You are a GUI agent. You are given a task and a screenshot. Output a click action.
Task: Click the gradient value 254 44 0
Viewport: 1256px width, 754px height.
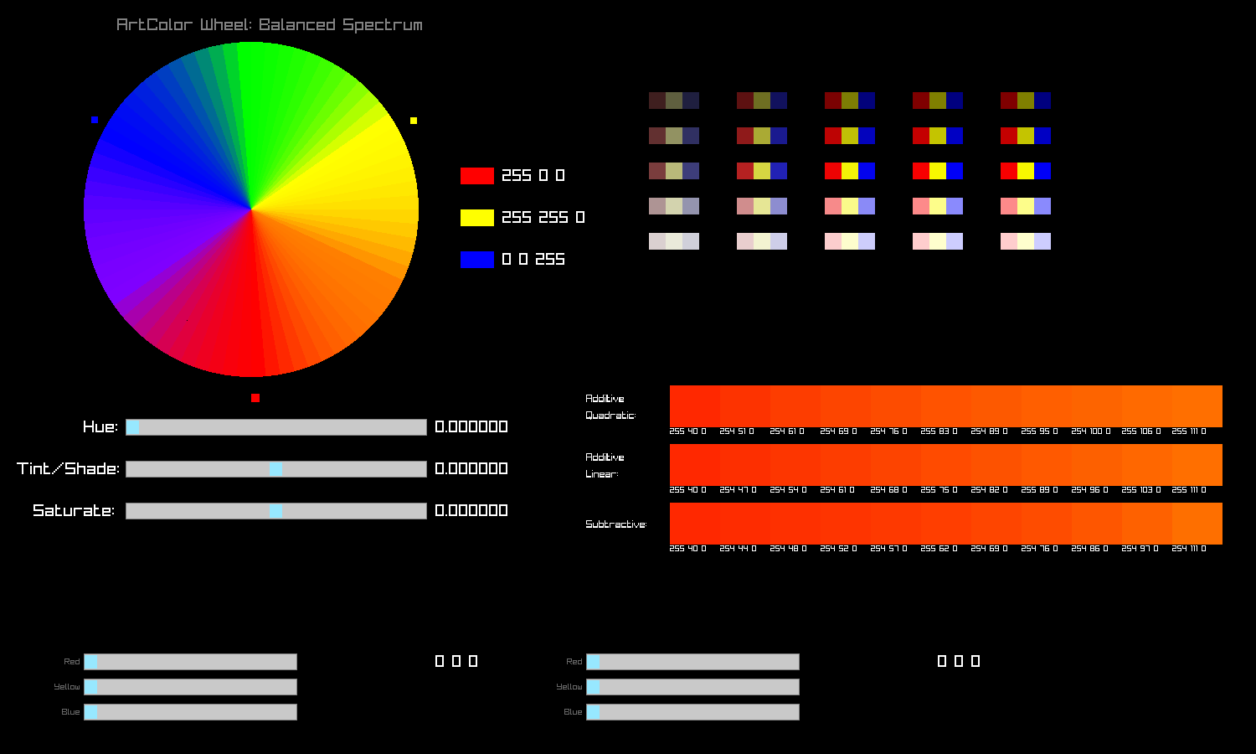point(738,549)
